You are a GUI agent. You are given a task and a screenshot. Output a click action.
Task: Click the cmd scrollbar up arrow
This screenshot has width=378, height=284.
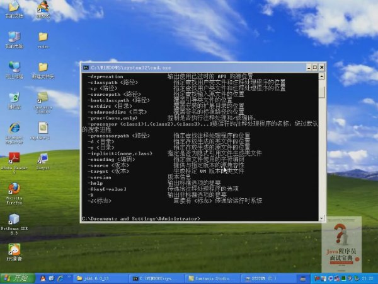(x=321, y=76)
